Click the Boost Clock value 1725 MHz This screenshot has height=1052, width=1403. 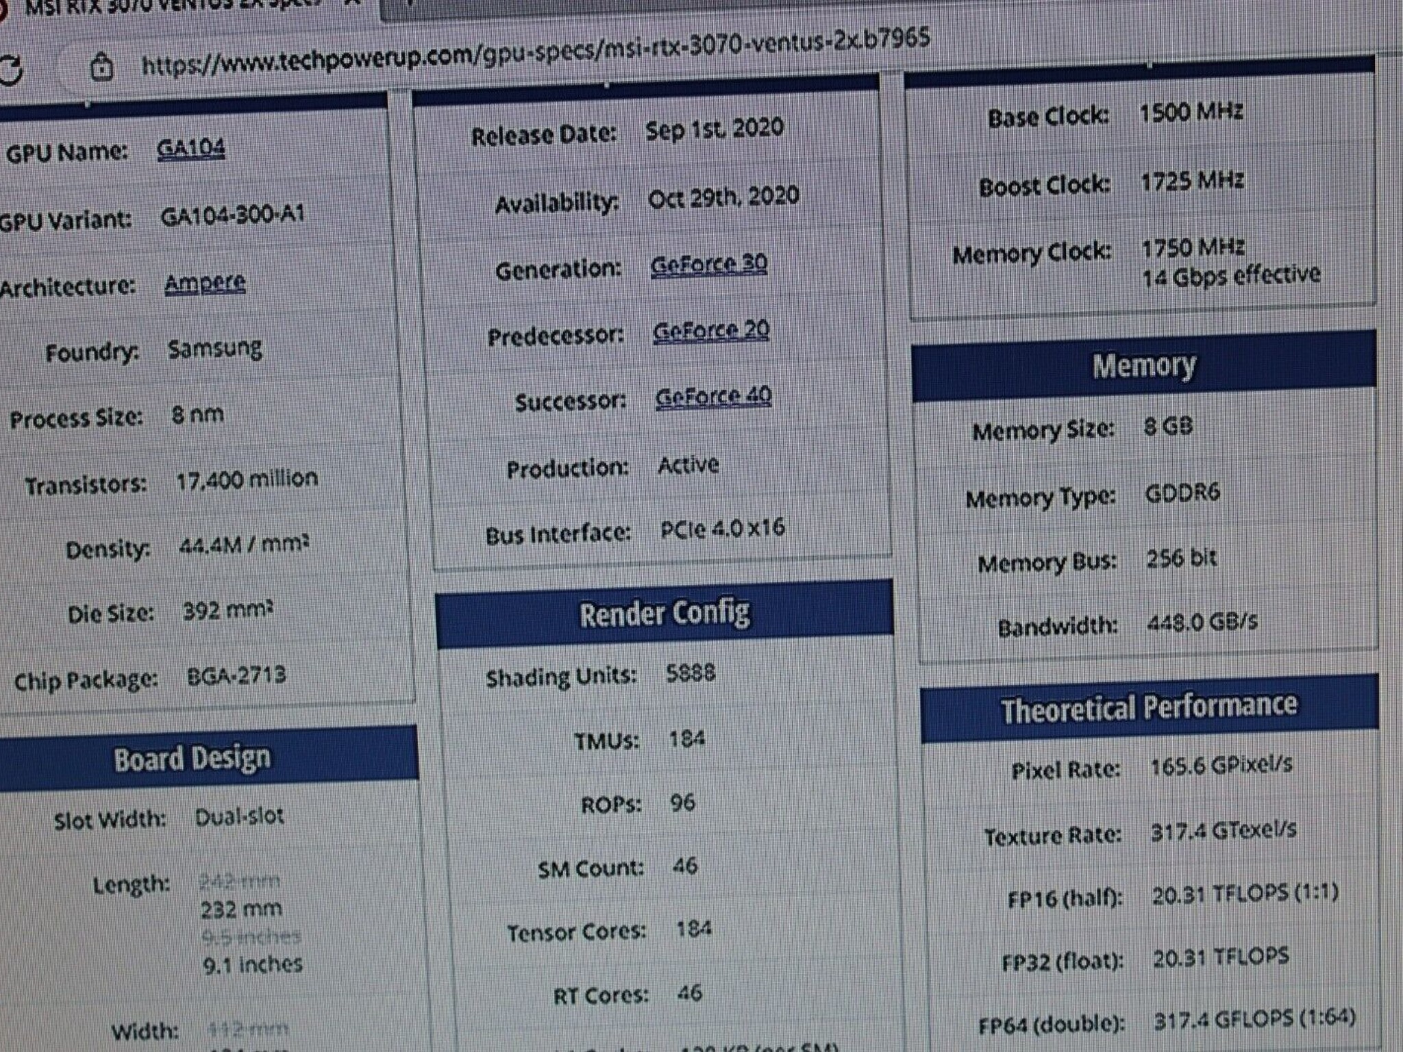click(x=1193, y=181)
